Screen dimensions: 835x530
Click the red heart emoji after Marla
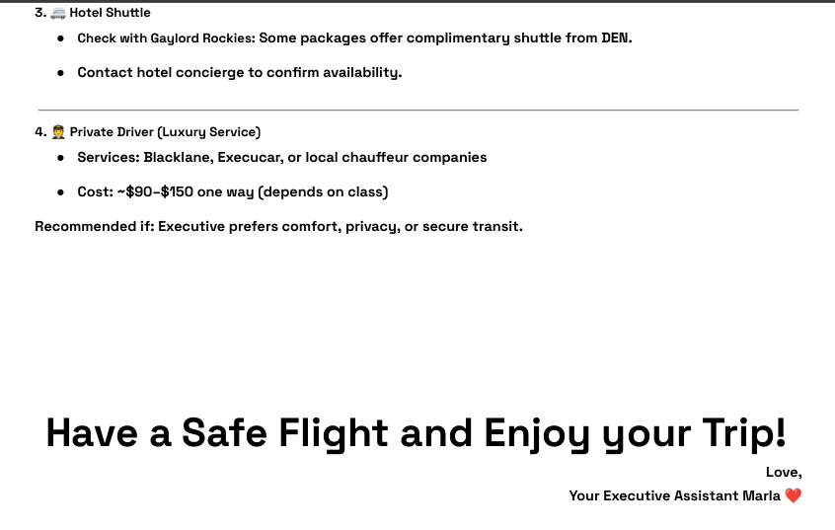point(794,495)
